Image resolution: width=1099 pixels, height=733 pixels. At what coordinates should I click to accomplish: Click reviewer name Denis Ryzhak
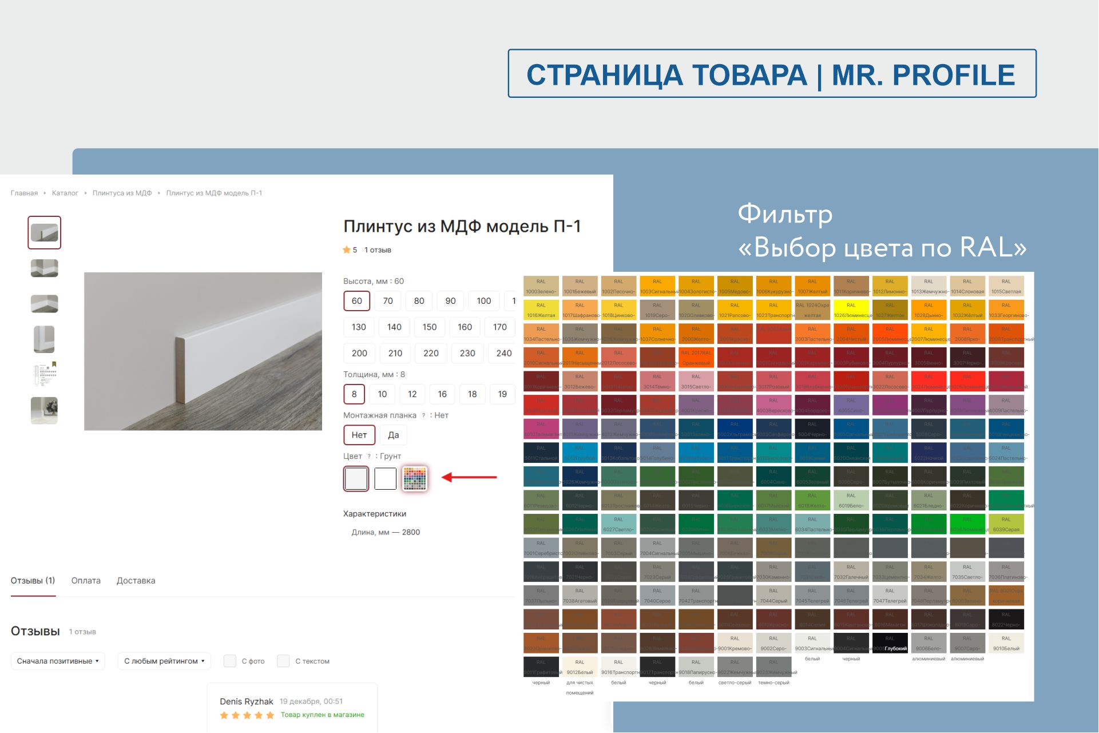point(247,702)
